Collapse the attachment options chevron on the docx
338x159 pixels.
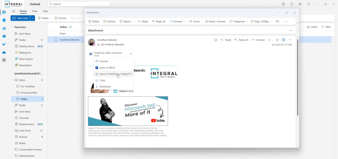point(131,54)
